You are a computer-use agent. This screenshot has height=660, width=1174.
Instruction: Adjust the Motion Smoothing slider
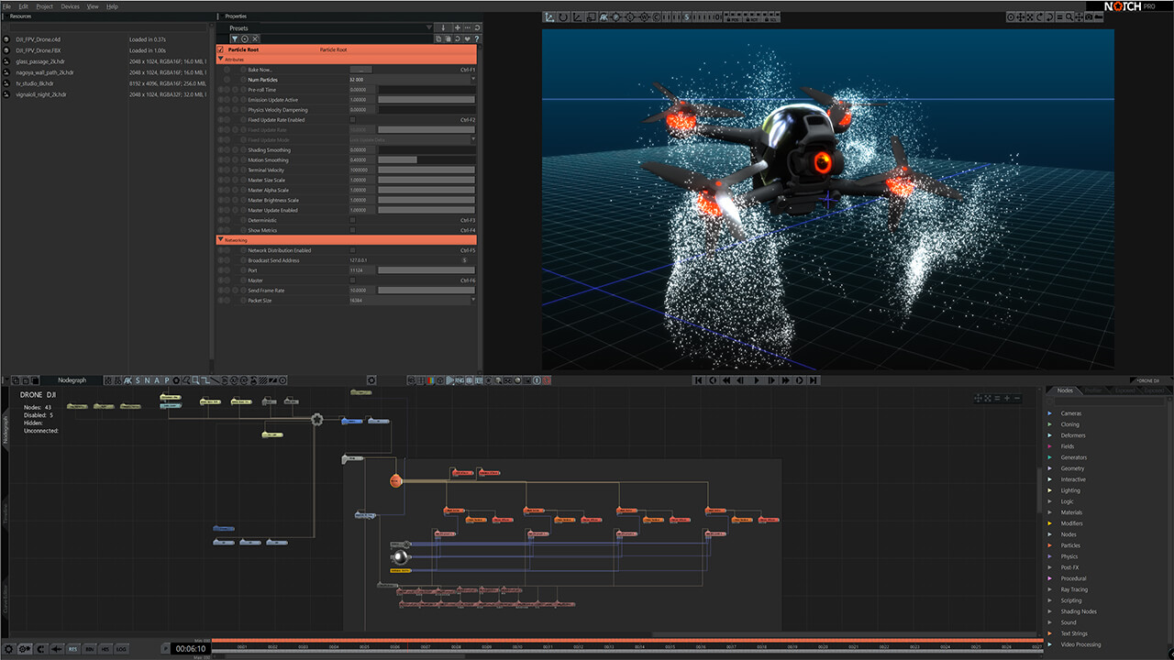coord(426,160)
